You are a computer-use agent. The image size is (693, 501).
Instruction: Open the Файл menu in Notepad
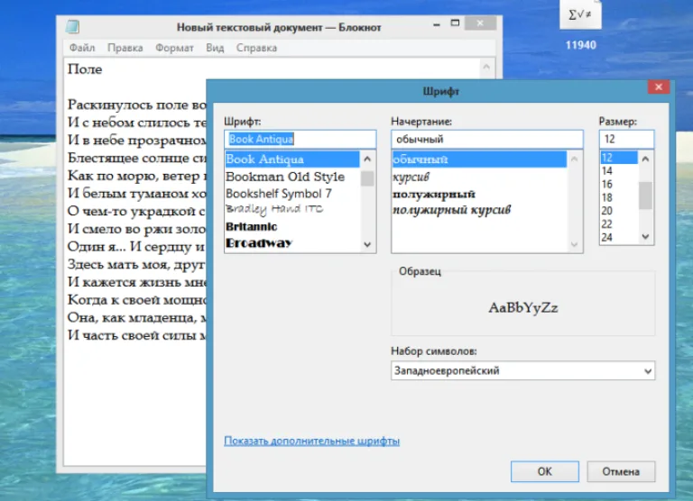(x=82, y=48)
